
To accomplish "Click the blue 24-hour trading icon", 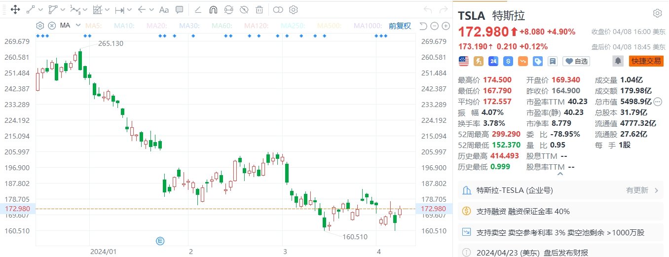I will tap(493, 61).
